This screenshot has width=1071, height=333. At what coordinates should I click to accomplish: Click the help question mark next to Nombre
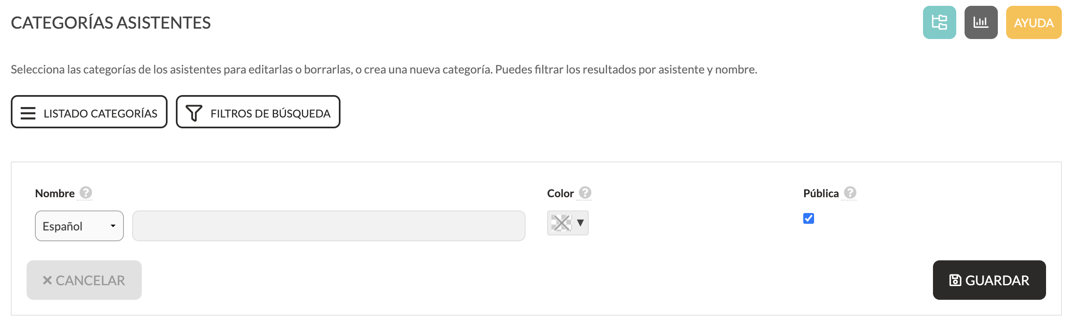coord(86,193)
